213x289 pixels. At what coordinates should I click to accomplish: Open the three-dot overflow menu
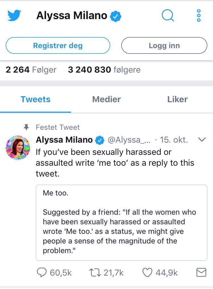tap(199, 15)
